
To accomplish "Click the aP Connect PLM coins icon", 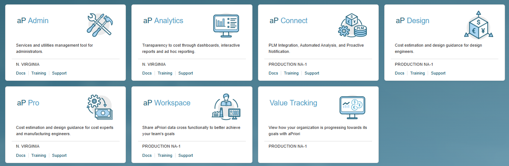I will tap(352, 25).
